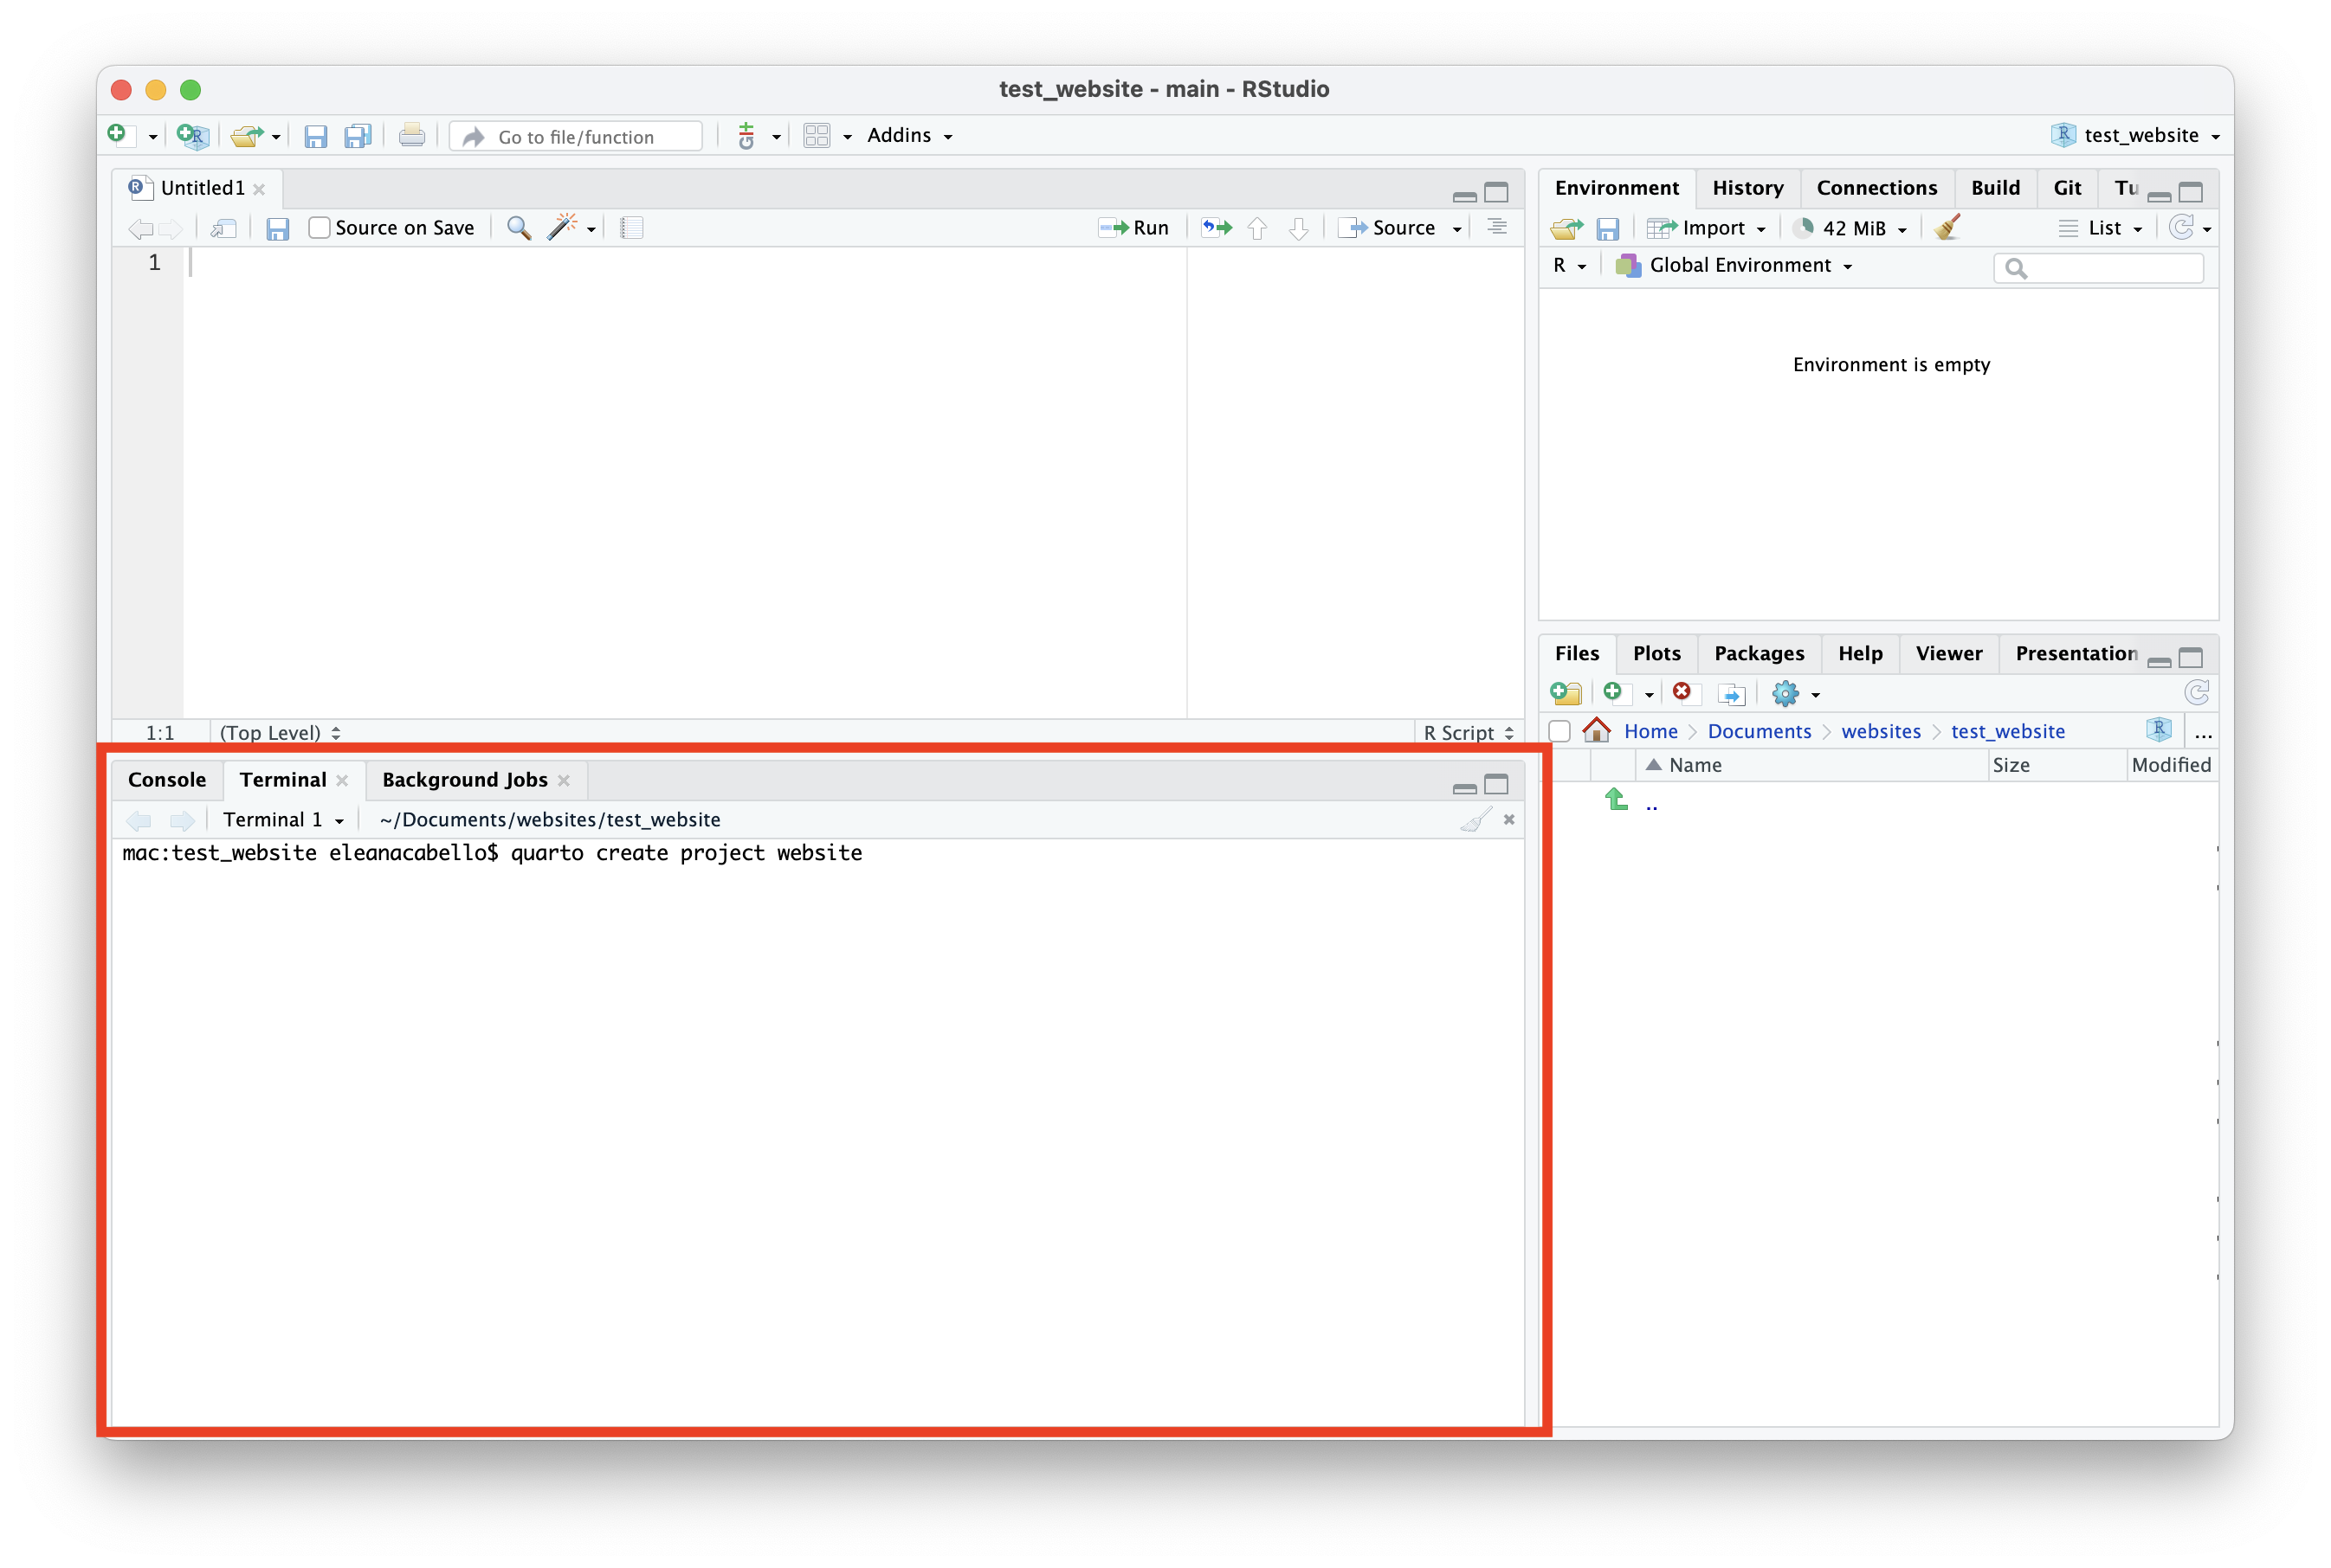
Task: Click the Documents breadcrumb link
Action: click(1759, 731)
